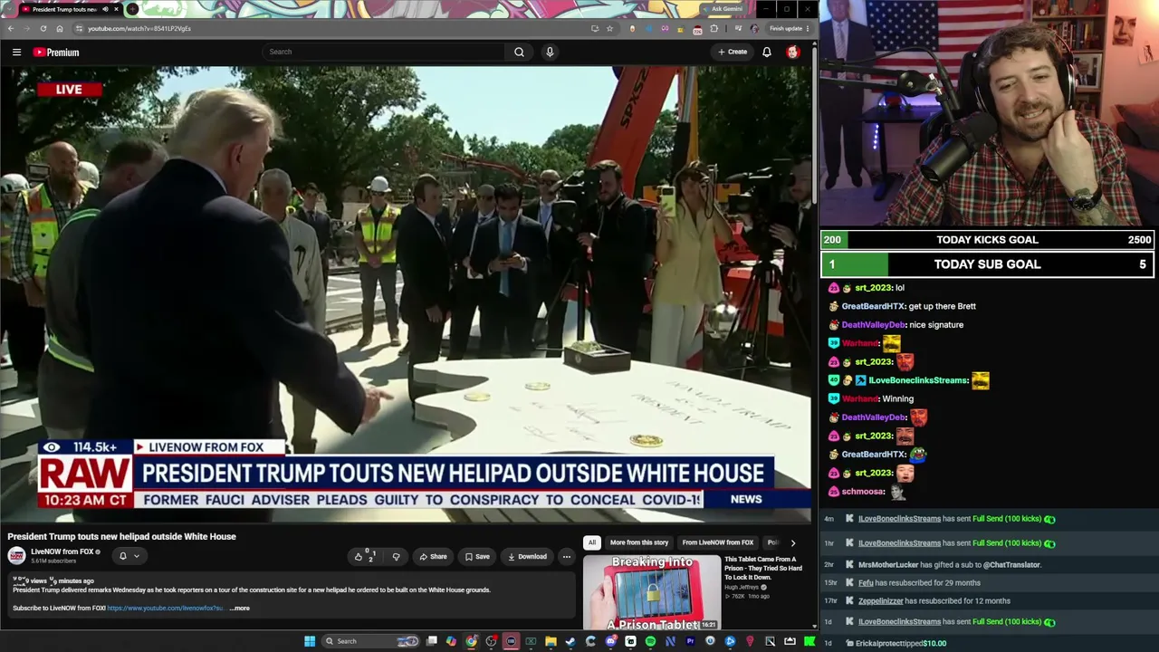Click chat username GreatBeardHTX saying 'get up there Brett'
This screenshot has height=652, width=1159.
coord(873,306)
